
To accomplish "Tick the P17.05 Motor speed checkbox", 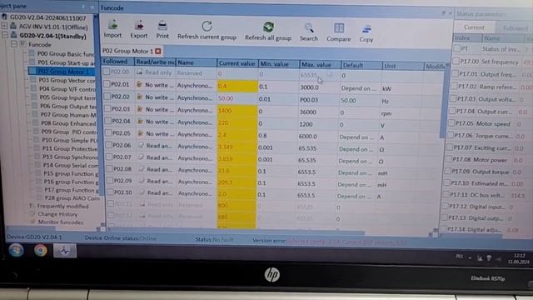I will tap(451, 123).
